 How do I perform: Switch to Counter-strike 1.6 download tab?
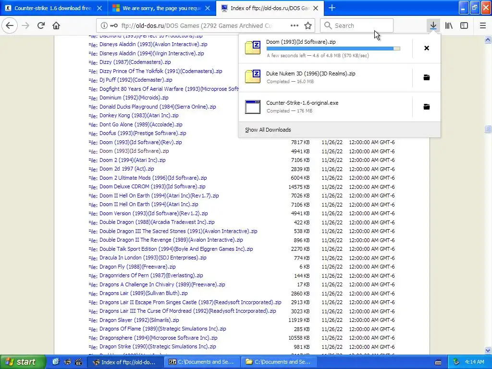[53, 8]
